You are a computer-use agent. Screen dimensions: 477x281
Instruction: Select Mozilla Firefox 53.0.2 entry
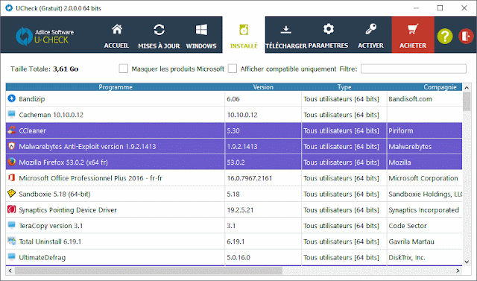pyautogui.click(x=63, y=162)
